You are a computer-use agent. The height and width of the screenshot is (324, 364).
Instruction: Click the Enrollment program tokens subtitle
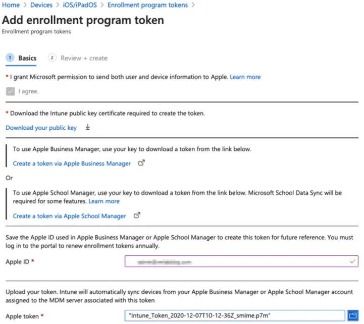[36, 32]
